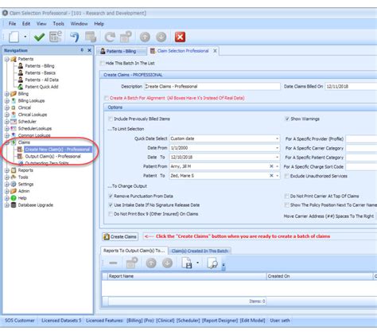Toggle Create A Batch For Alignment checkbox
The width and height of the screenshot is (377, 335).
coord(107,98)
